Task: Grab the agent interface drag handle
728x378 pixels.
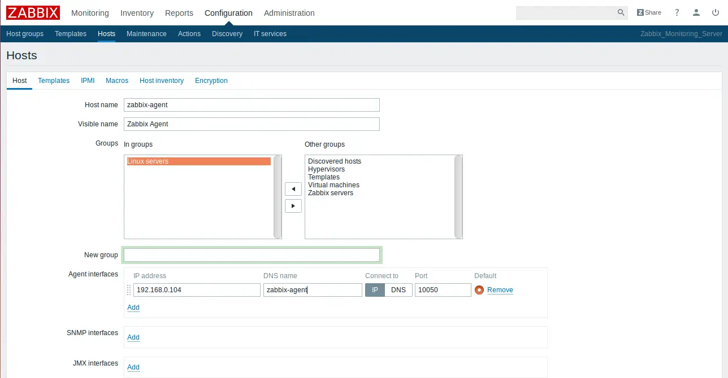Action: pos(129,290)
